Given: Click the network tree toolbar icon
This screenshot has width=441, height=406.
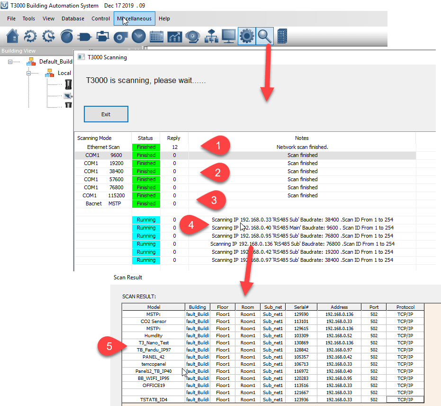Looking at the screenshot, I should 211,37.
